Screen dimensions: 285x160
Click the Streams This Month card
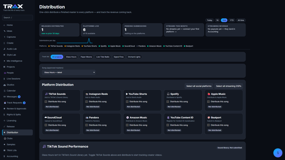pos(184,30)
